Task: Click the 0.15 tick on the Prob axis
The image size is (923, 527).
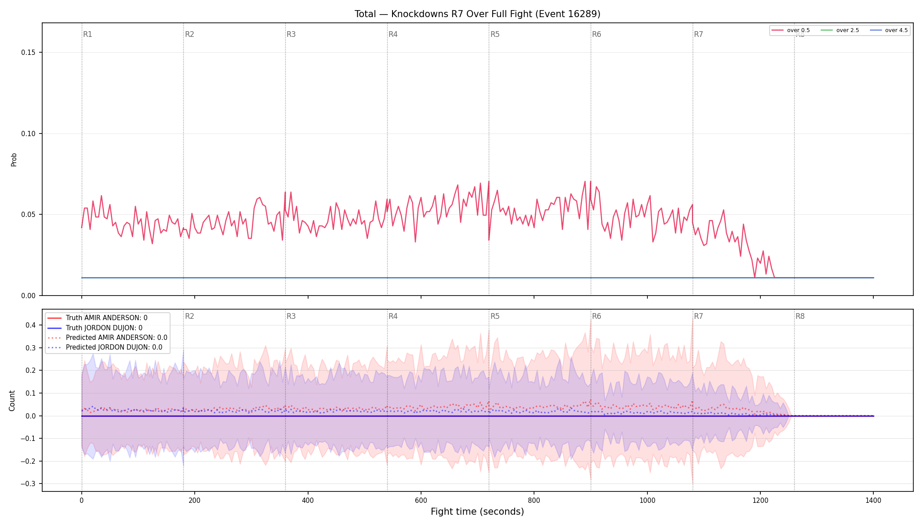Action: click(x=28, y=53)
